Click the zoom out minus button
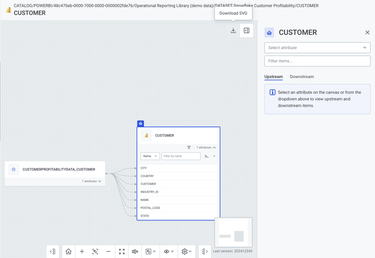375x258 pixels. click(x=108, y=251)
